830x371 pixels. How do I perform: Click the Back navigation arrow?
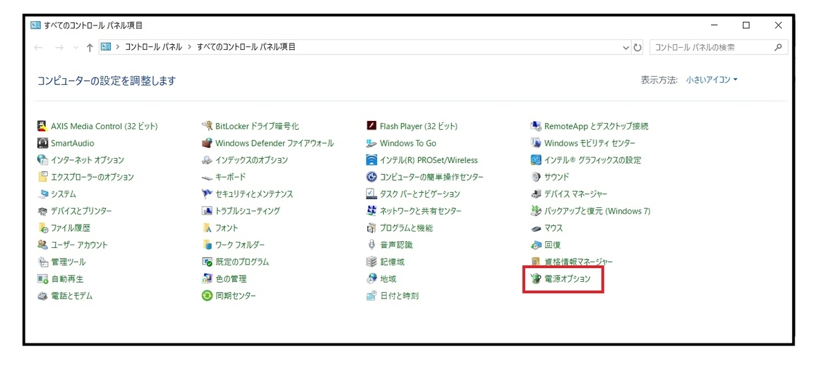point(39,48)
